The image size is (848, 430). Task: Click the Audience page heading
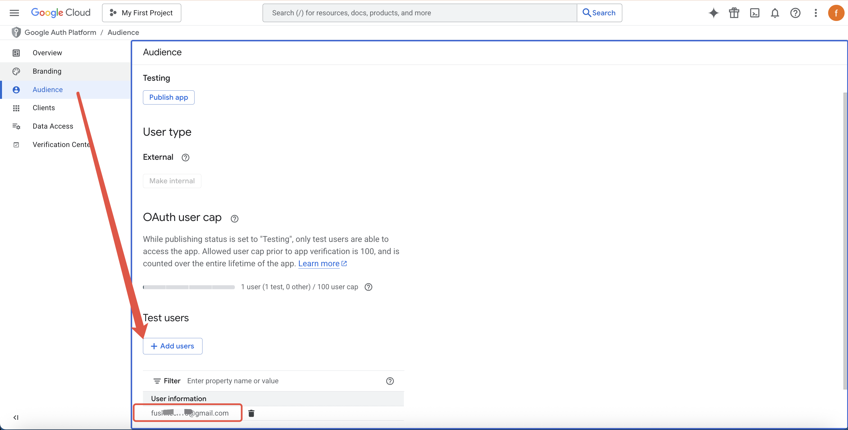[x=162, y=52]
